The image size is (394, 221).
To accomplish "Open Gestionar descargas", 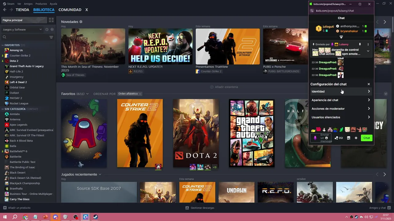I will [200, 208].
